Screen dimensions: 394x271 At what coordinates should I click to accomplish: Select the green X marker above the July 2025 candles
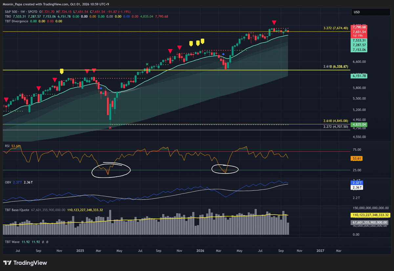(x=147, y=64)
